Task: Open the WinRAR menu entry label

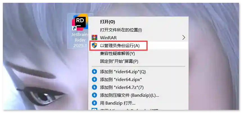Action: [108, 38]
